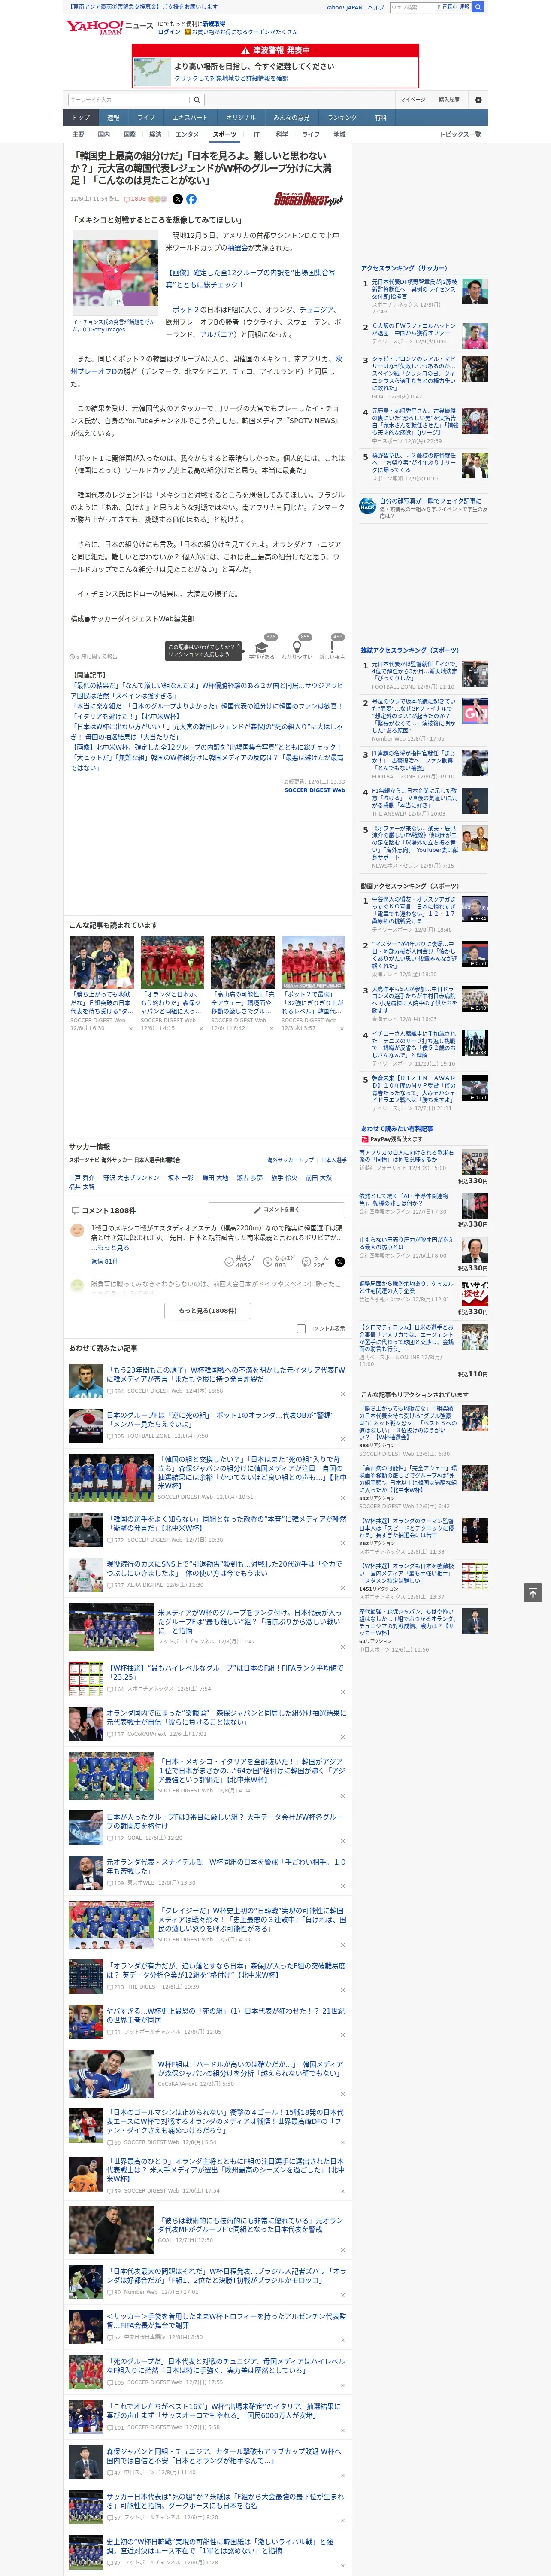Screen dimensions: 551x2576
Task: Click the コメントを書く button
Action: point(275,1210)
